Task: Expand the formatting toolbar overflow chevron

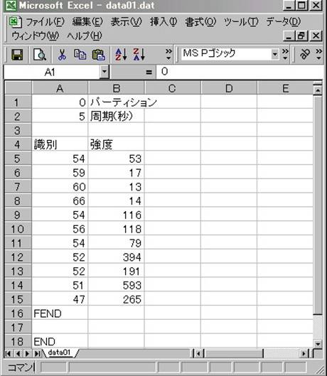Action: coord(285,55)
